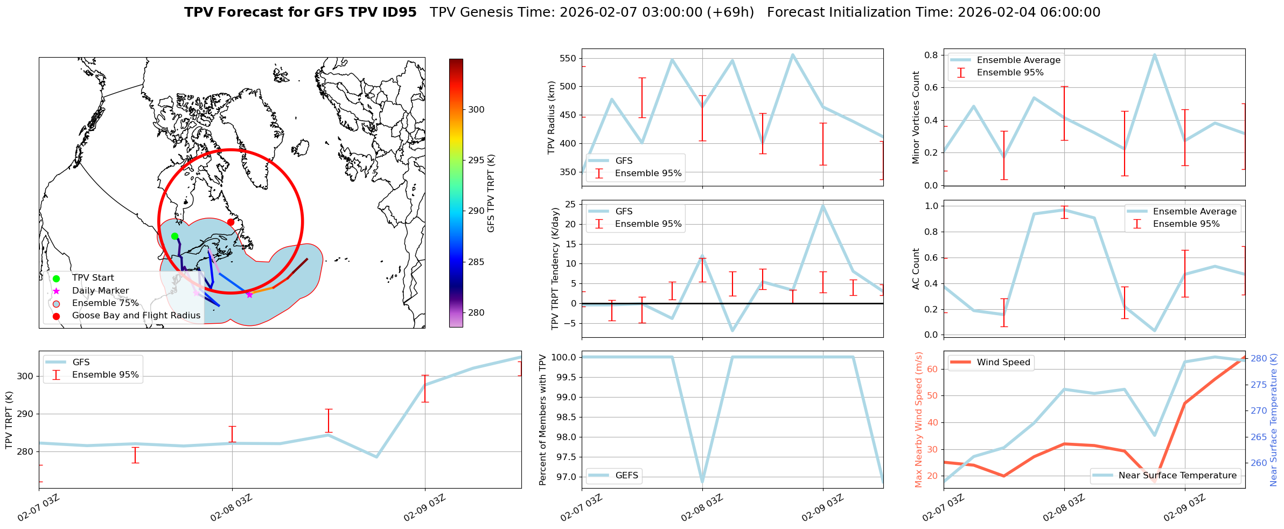1284x529 pixels.
Task: Click the '02-09 03Z' tick label under the TPV TRPT plot
Action: pos(424,508)
